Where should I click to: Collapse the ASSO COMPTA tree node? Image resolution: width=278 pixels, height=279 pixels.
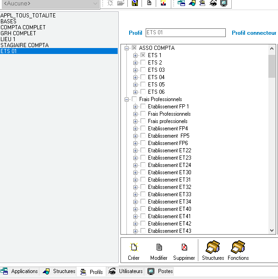[126, 48]
